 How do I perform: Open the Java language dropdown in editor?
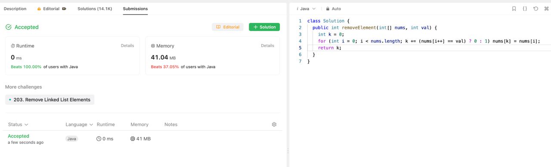point(306,9)
